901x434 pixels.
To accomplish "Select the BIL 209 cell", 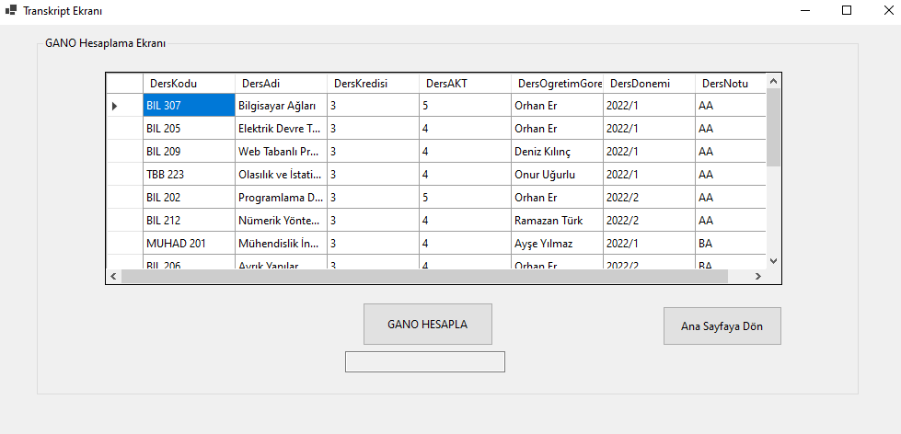I will (189, 151).
